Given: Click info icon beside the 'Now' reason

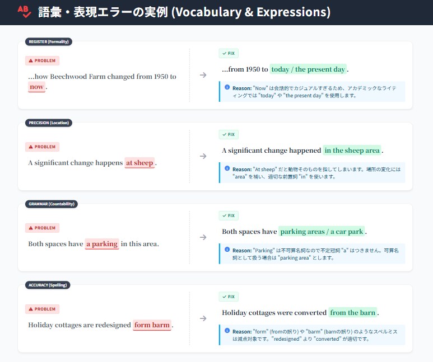Looking at the screenshot, I should tap(227, 87).
